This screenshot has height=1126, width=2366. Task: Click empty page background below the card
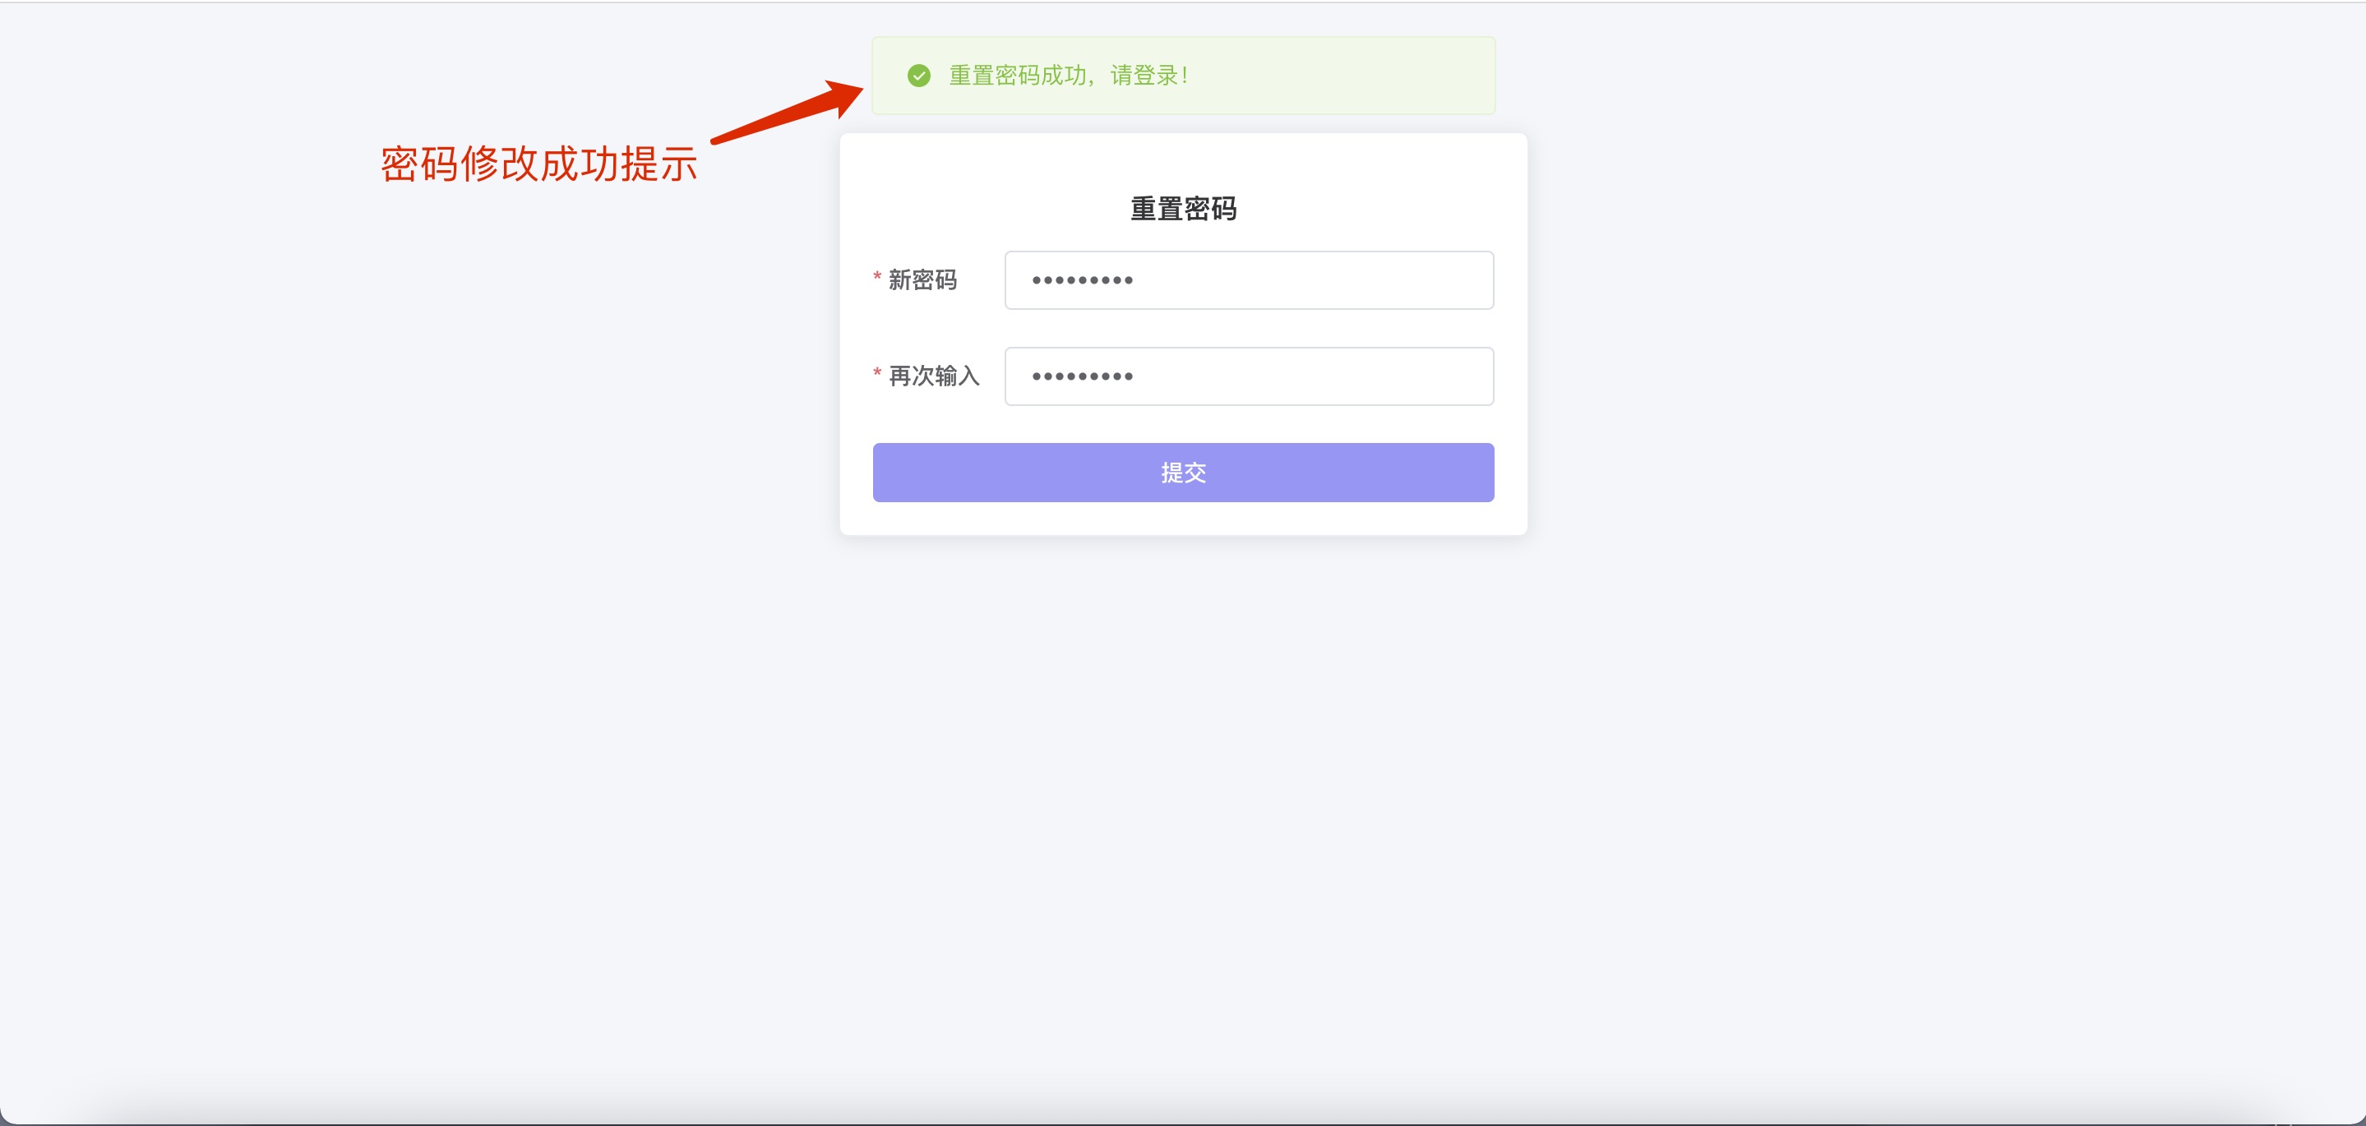(x=1183, y=781)
